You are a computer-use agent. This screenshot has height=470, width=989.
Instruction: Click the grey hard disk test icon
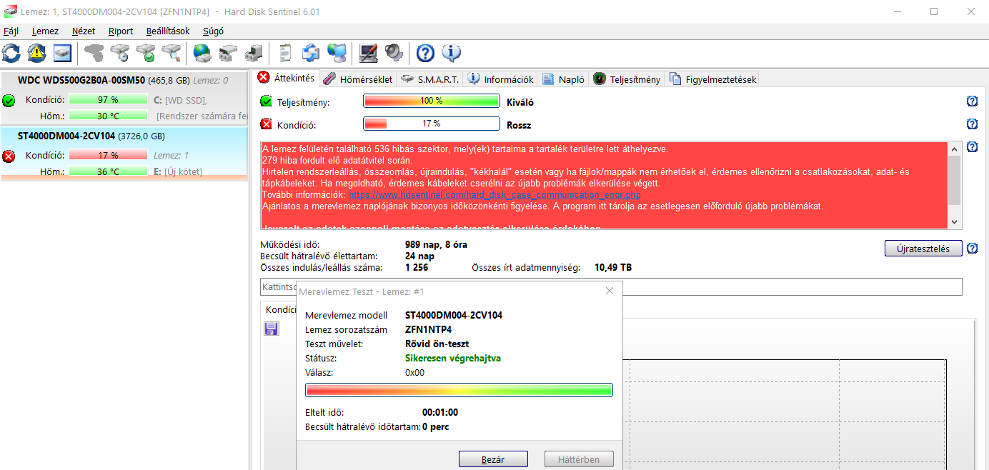tap(94, 53)
